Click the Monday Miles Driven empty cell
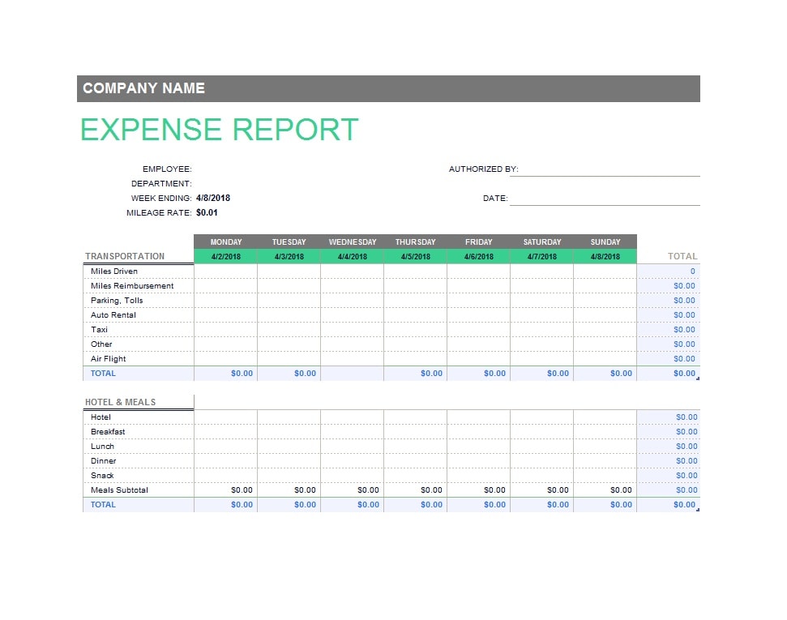This screenshot has height=620, width=787. pos(226,271)
